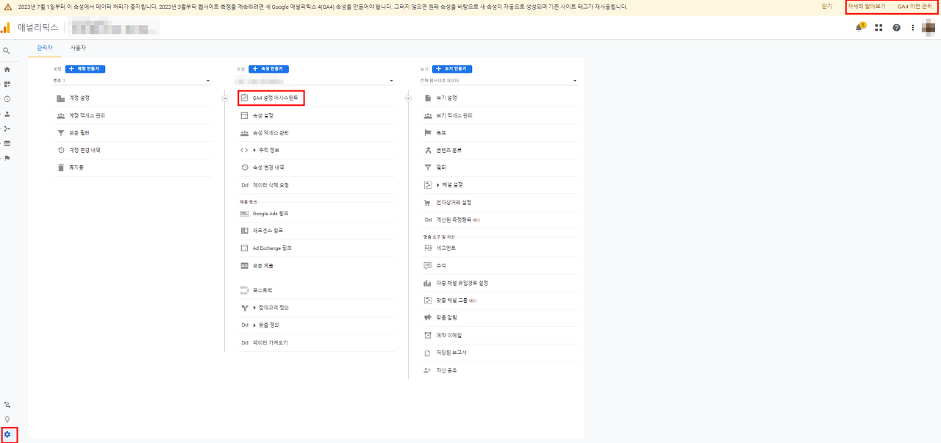Open Realtime reports clock icon in sidebar
Screen dimensions: 941x443
pyautogui.click(x=7, y=98)
